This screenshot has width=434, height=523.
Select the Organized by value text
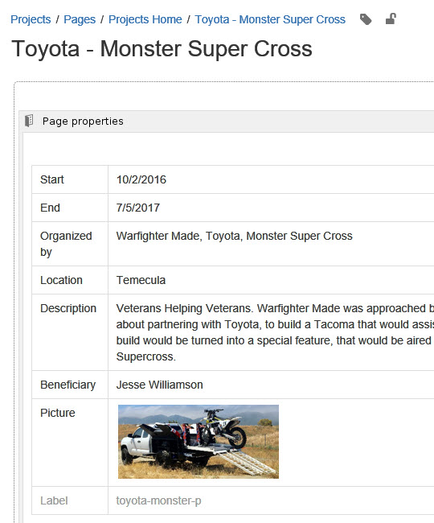click(234, 236)
